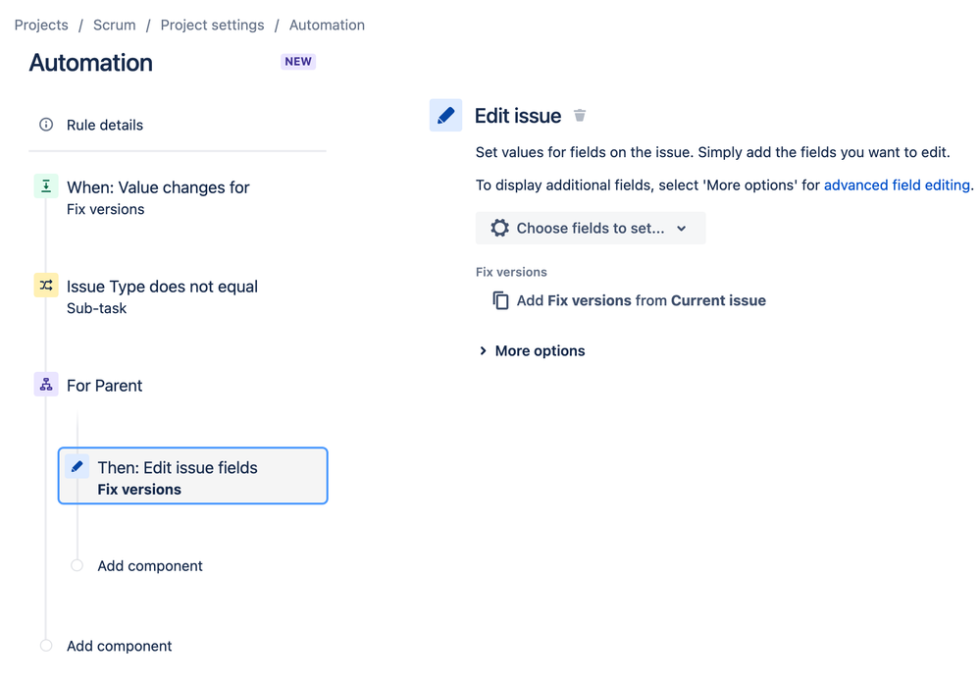This screenshot has height=684, width=980.
Task: Click the purple For Parent branch icon
Action: (46, 385)
